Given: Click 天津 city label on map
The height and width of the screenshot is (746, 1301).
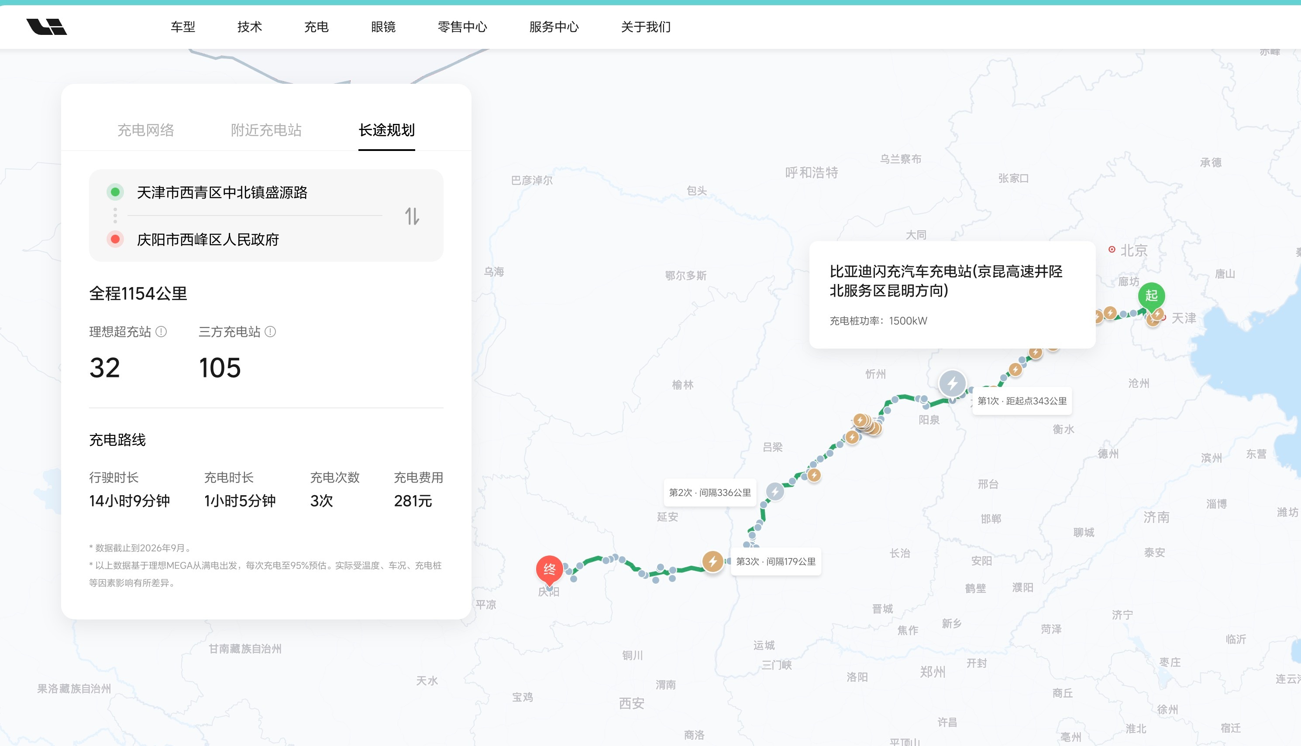Looking at the screenshot, I should tap(1184, 318).
